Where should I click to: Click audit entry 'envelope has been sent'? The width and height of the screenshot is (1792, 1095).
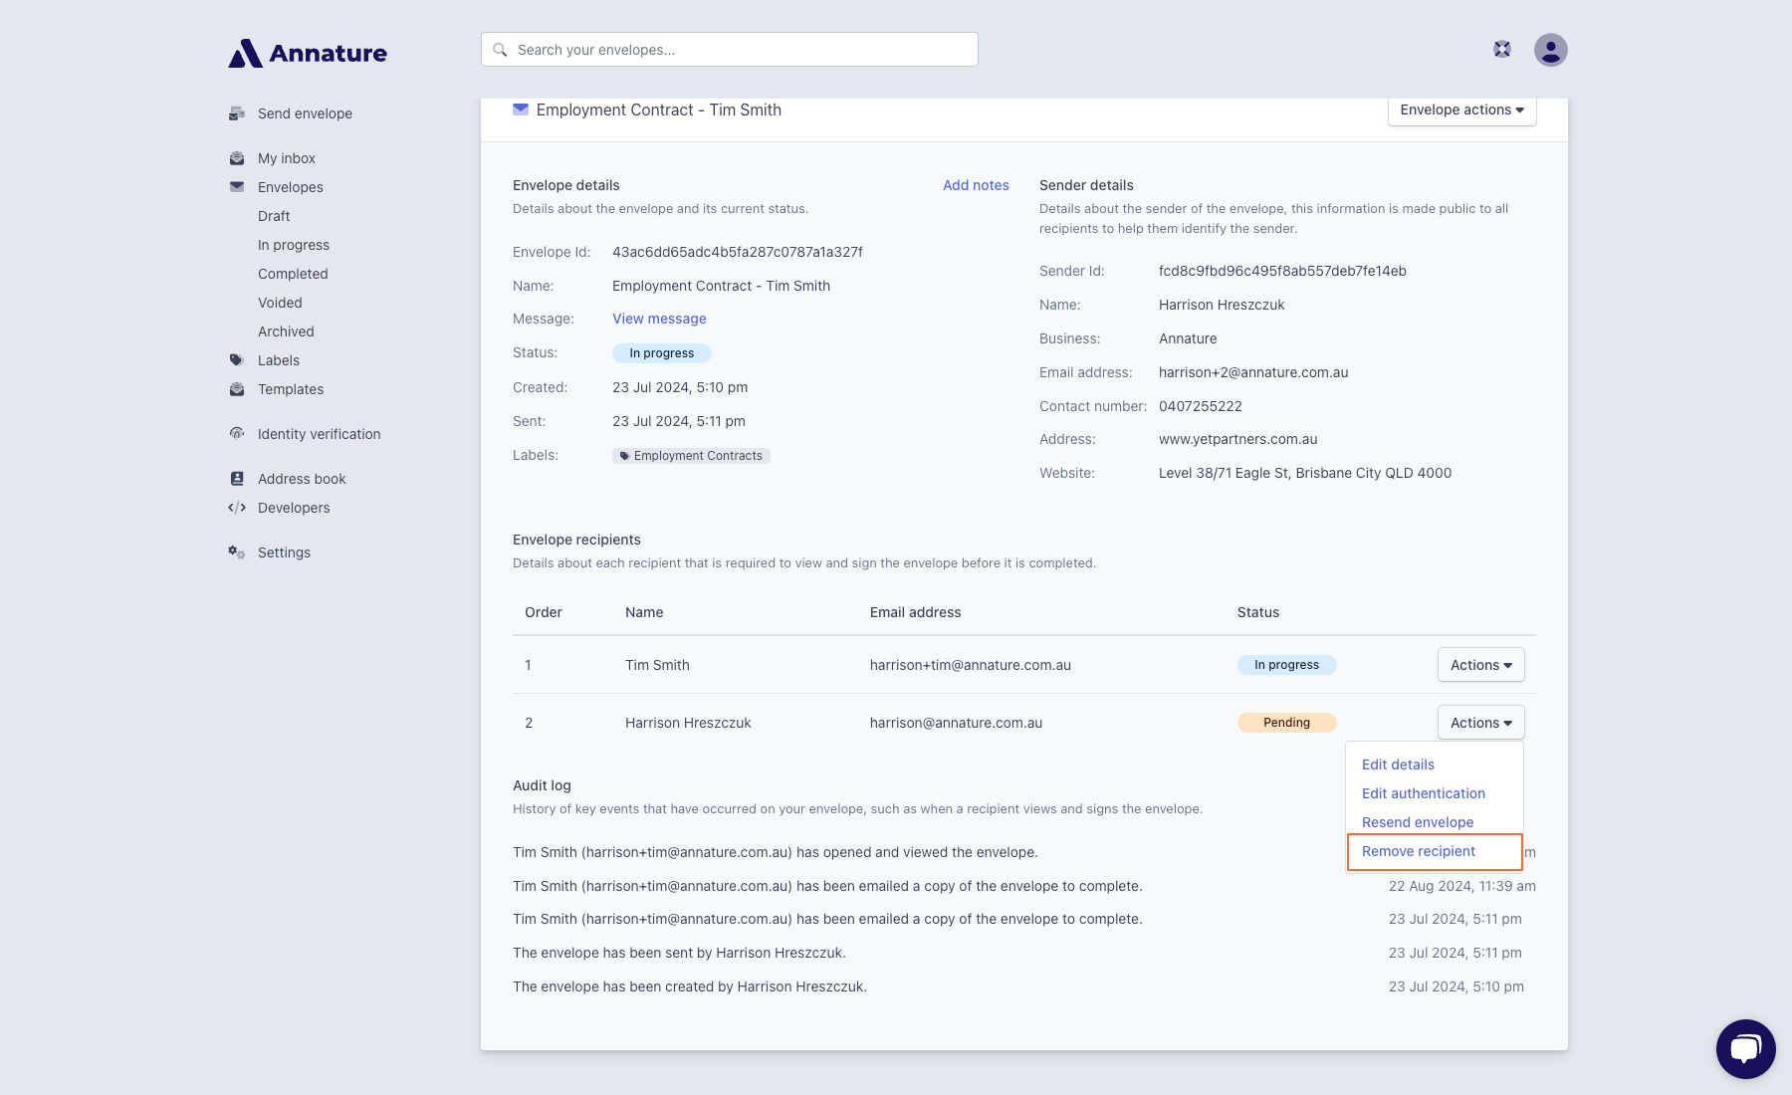[x=679, y=953]
